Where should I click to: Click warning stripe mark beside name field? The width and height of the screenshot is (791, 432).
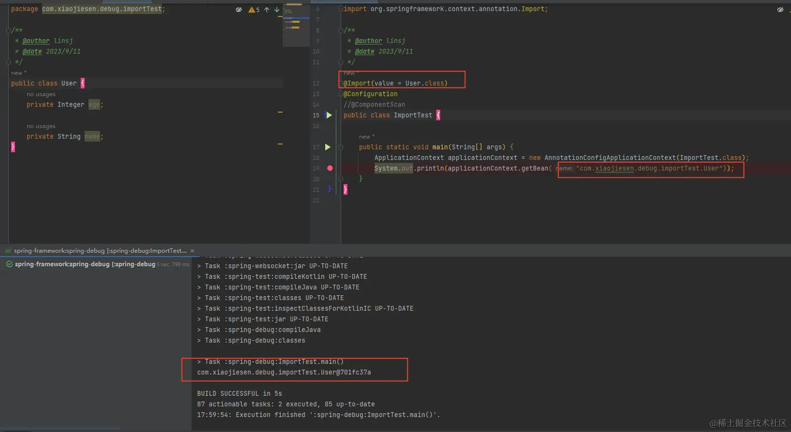(x=280, y=144)
